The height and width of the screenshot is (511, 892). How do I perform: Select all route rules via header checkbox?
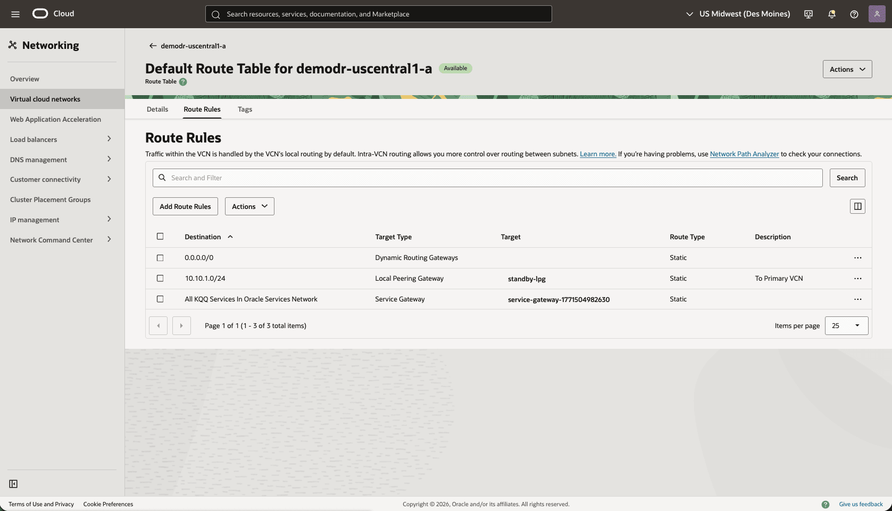[160, 237]
